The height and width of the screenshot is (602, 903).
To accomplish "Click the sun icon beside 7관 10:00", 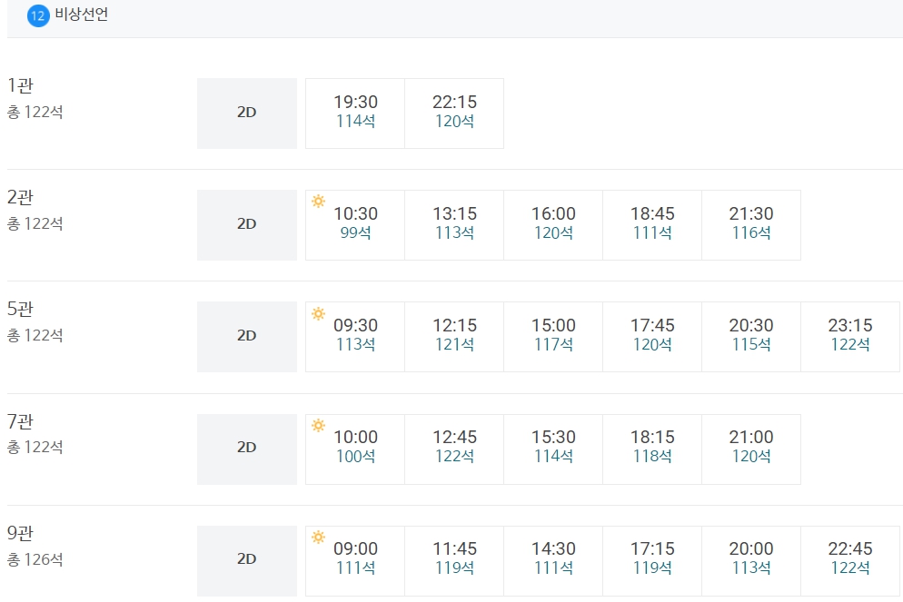I will point(319,425).
